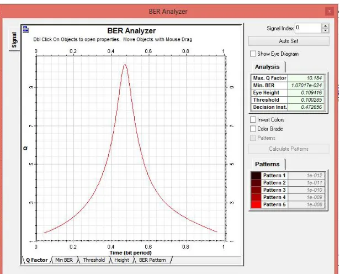Screen dimensions: 340x274
Task: Click the graph corner menu icon
Action: coord(25,29)
